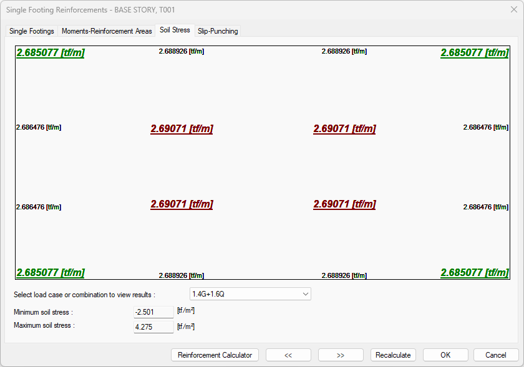Open the load case combination dropdown

click(x=250, y=294)
